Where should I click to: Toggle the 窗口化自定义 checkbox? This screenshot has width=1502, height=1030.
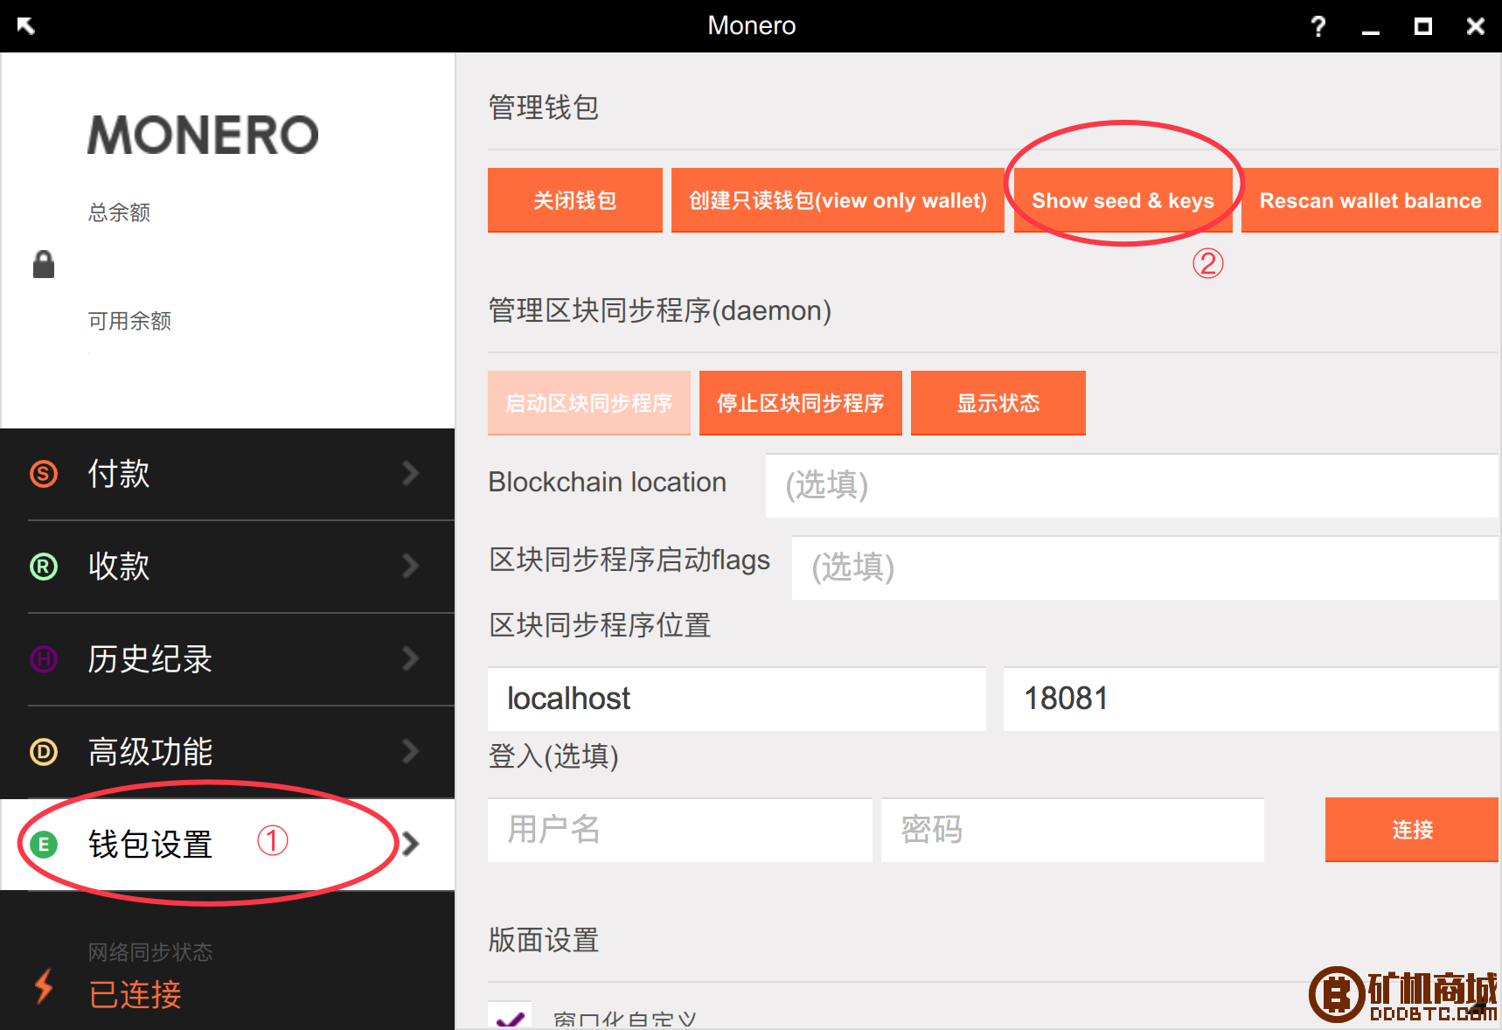click(510, 1015)
